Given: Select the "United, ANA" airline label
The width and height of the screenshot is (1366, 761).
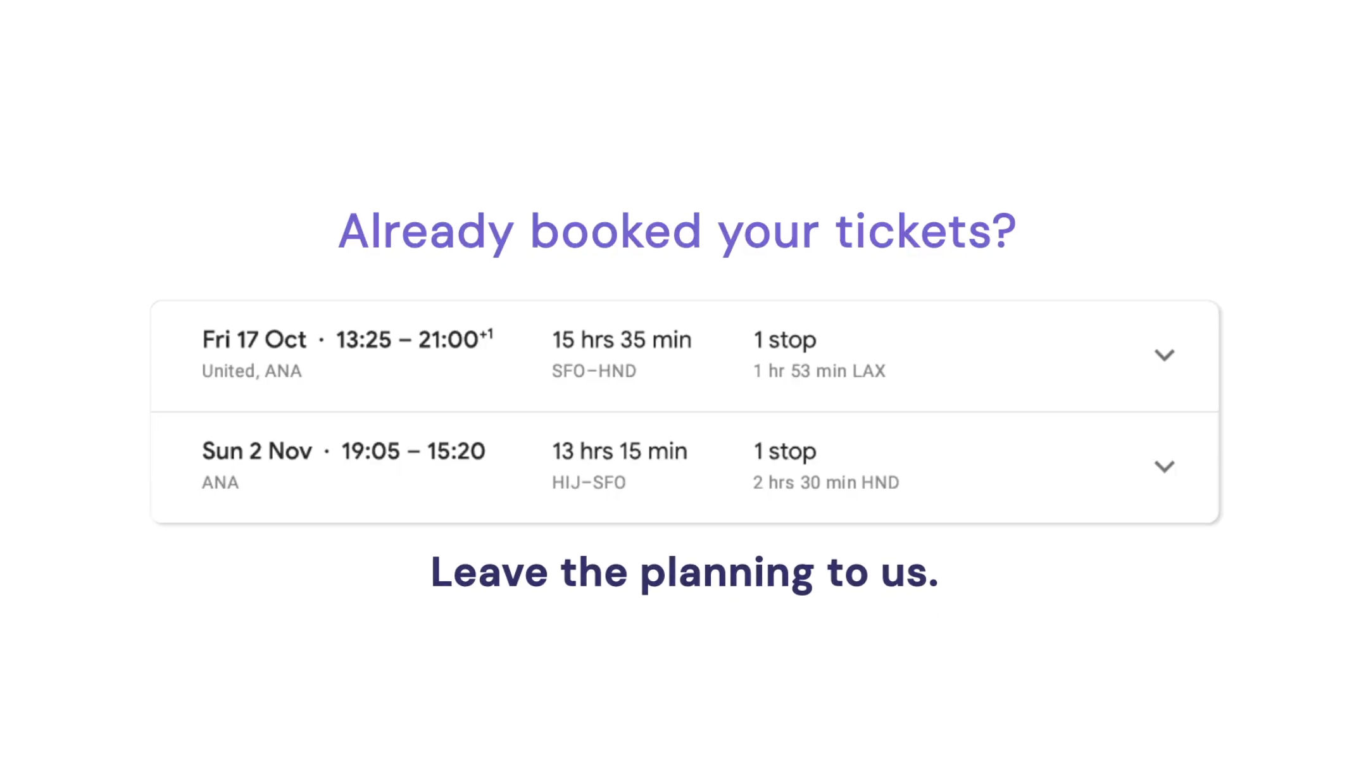Looking at the screenshot, I should [251, 371].
